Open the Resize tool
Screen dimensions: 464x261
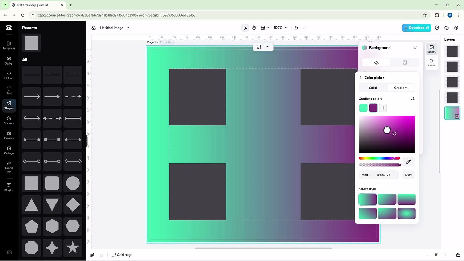[x=431, y=63]
